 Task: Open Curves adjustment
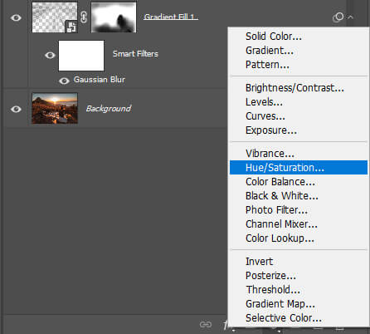(x=299, y=116)
